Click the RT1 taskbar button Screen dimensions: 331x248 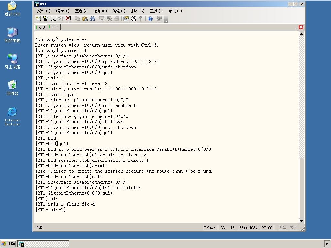pos(43,244)
